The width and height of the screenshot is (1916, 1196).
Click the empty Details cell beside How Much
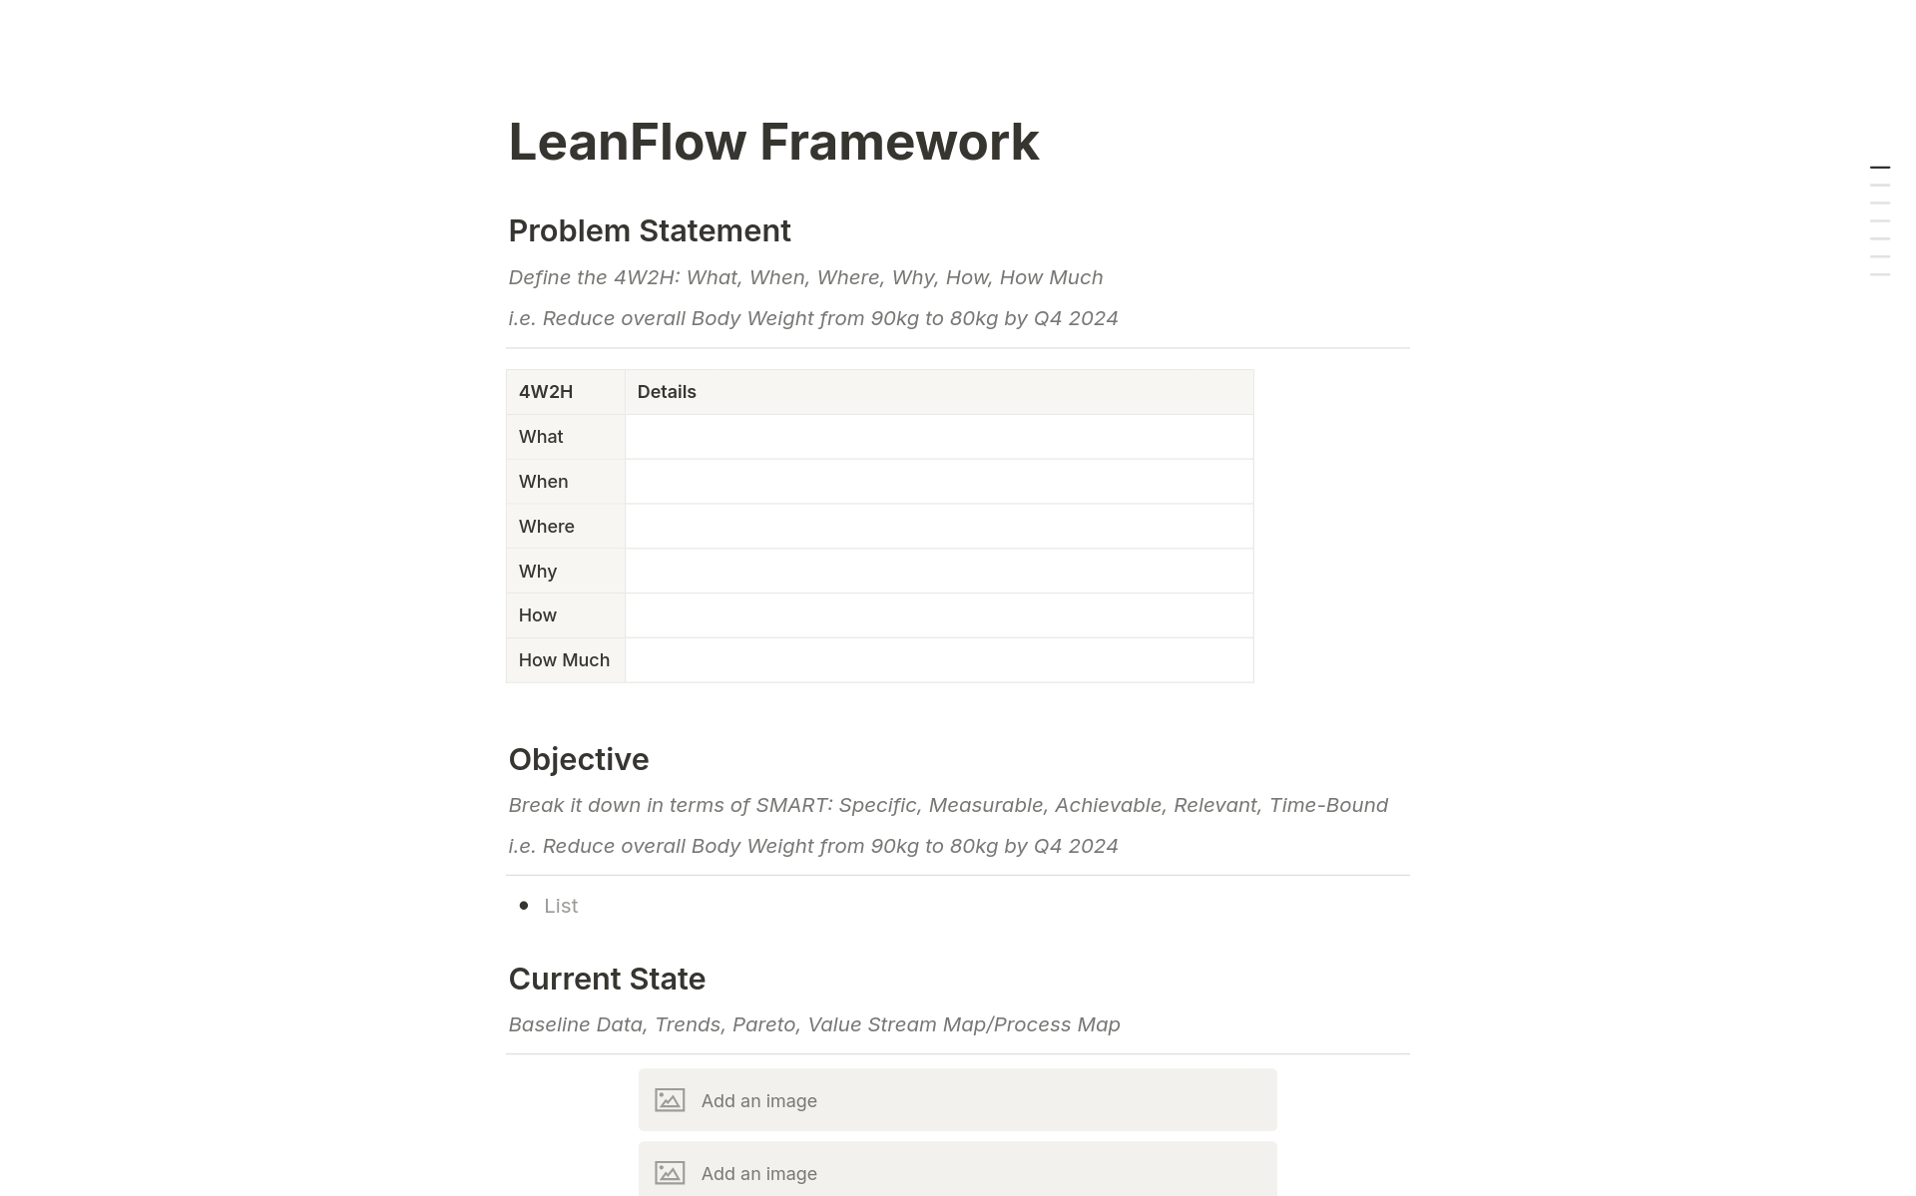(938, 659)
